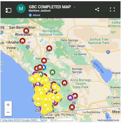This screenshot has height=123, width=121.
Task: Open the Terms link
Action: click(43, 120)
